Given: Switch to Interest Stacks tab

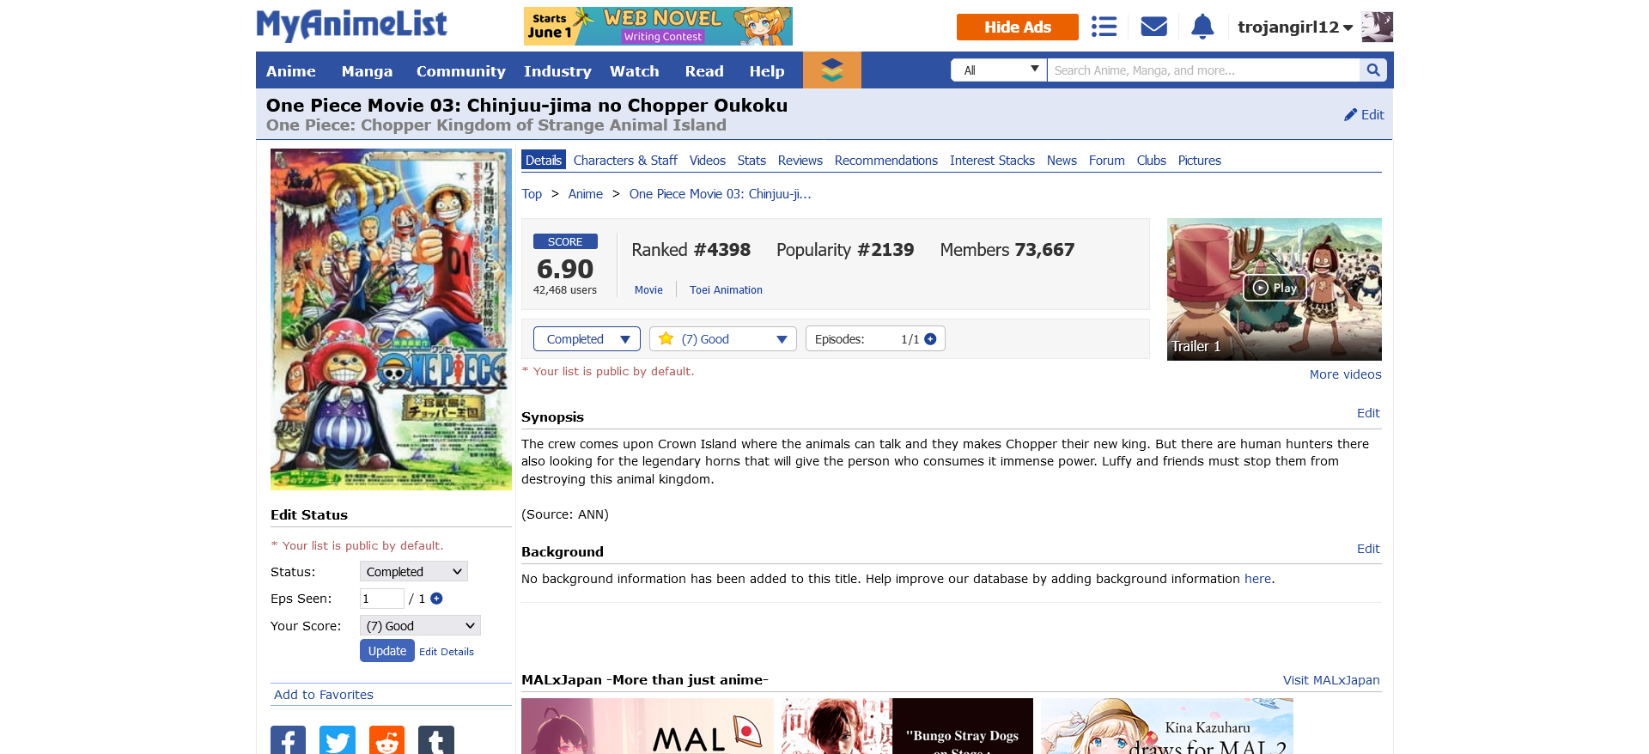Looking at the screenshot, I should coord(992,161).
